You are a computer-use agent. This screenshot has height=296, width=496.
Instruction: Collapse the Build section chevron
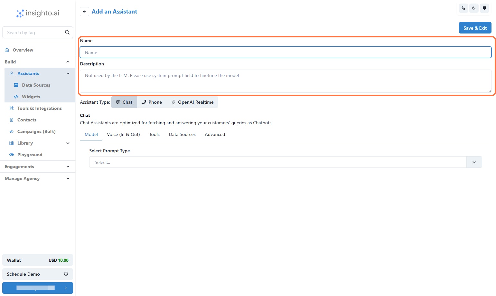[68, 62]
